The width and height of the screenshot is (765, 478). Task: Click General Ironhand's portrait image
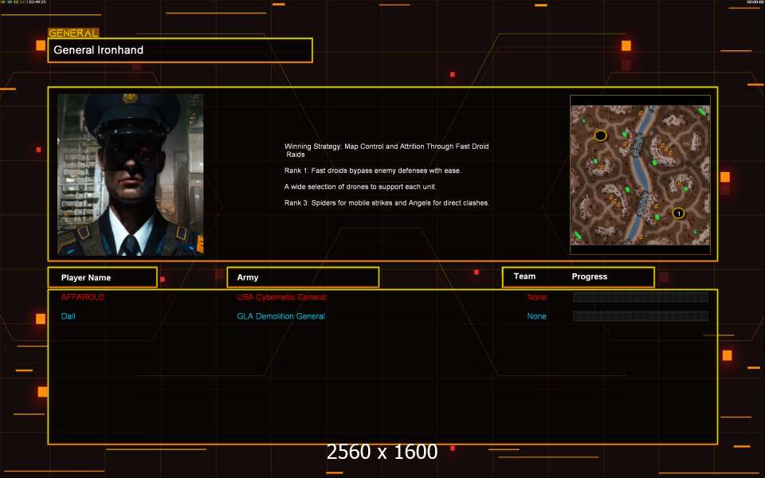click(x=130, y=174)
